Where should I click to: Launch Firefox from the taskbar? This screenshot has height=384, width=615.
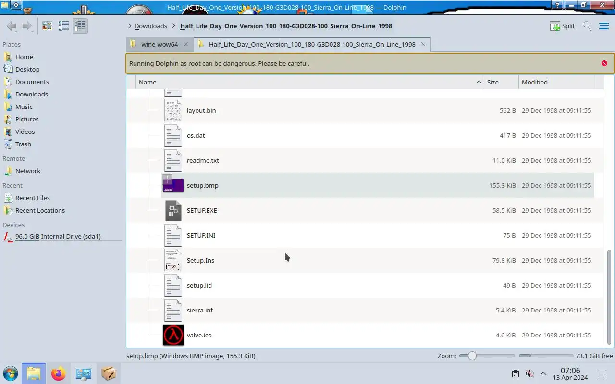click(59, 373)
